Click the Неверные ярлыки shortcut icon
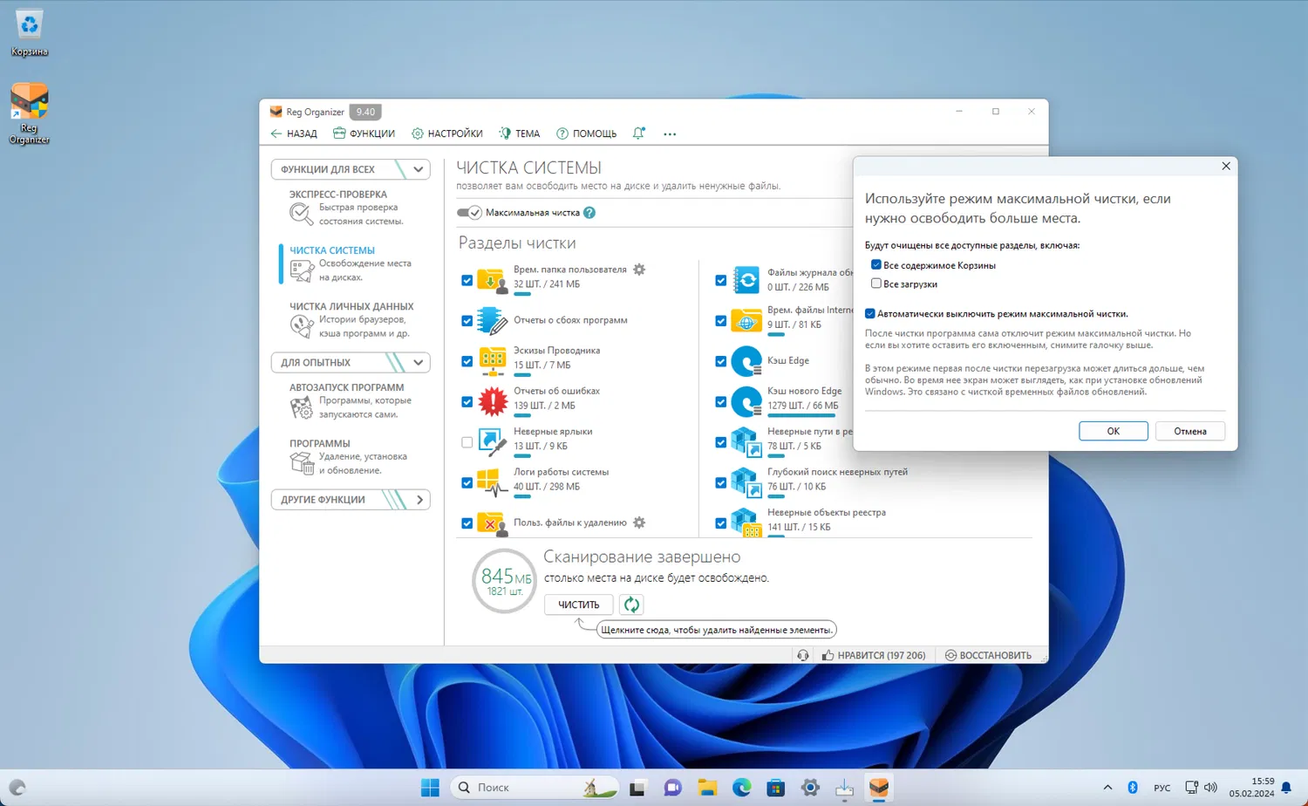Image resolution: width=1308 pixels, height=806 pixels. tap(492, 441)
